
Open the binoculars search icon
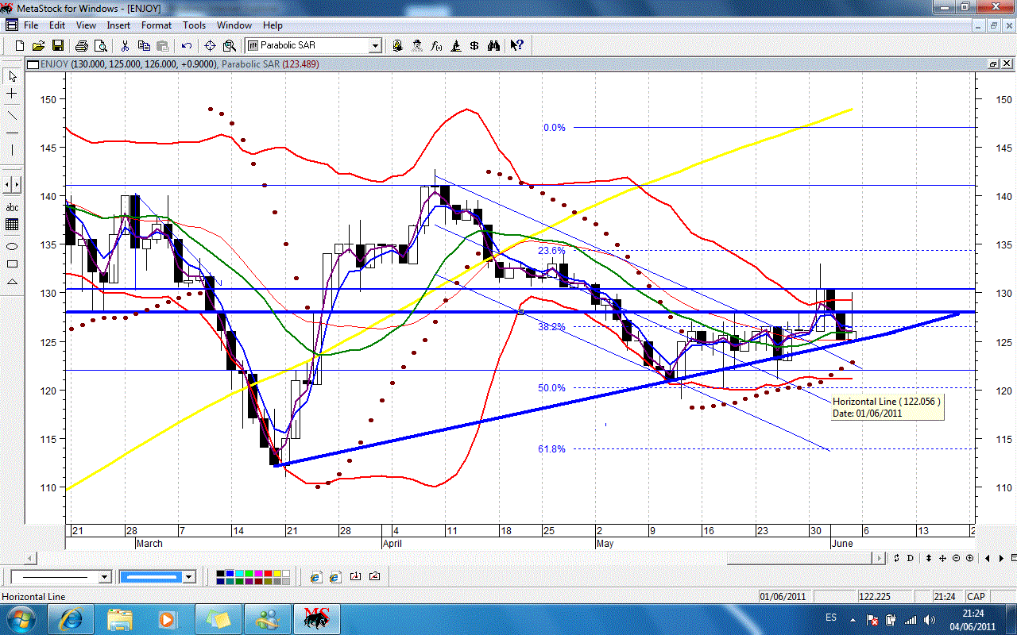tap(493, 46)
